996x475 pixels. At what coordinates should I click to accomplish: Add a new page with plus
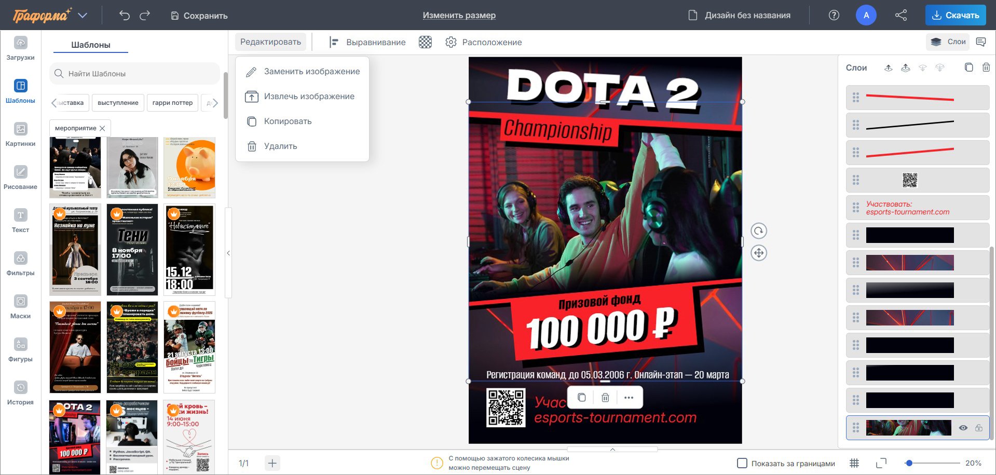pyautogui.click(x=272, y=463)
